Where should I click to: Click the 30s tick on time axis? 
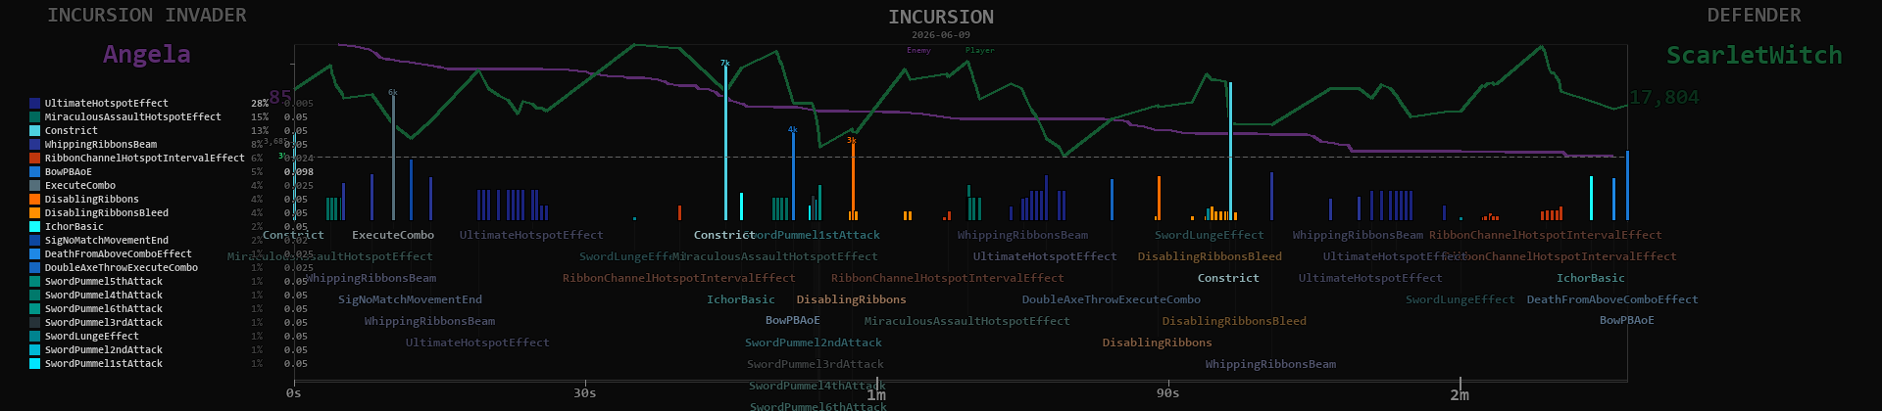(x=585, y=392)
